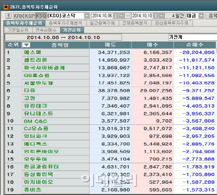
Task: Select stock 인트론바이오
Action: pos(41,151)
